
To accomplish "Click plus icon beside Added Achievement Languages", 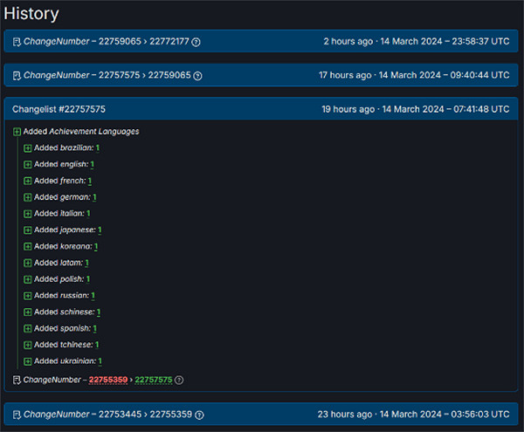I will 17,132.
